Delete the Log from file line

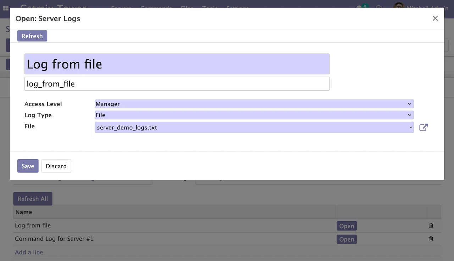tap(431, 225)
